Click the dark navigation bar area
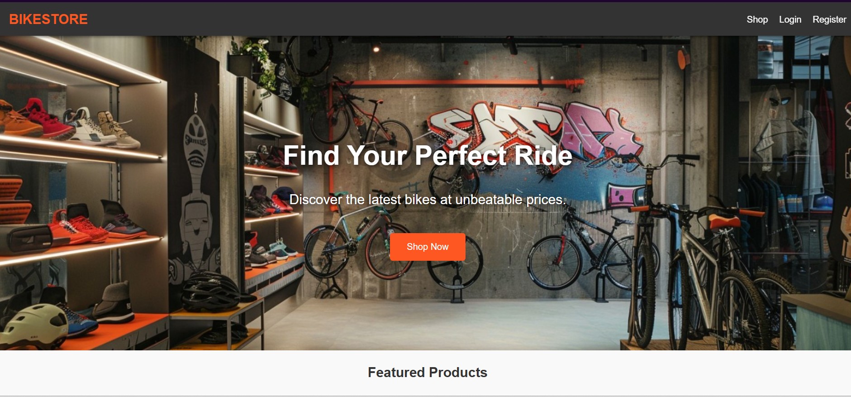The width and height of the screenshot is (851, 397). tap(407, 19)
